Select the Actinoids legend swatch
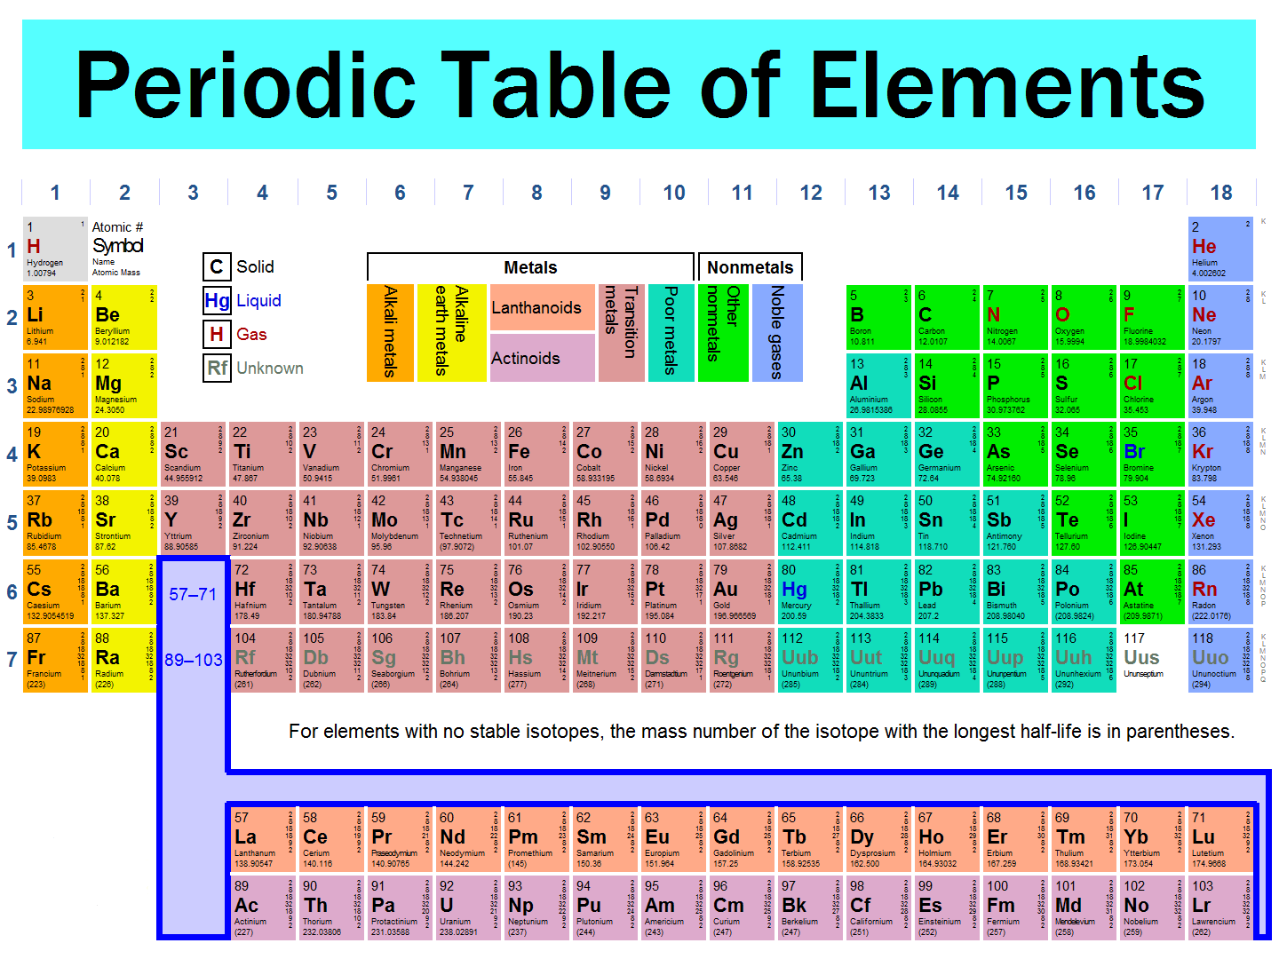Viewport: 1279px width, 959px height. [542, 358]
